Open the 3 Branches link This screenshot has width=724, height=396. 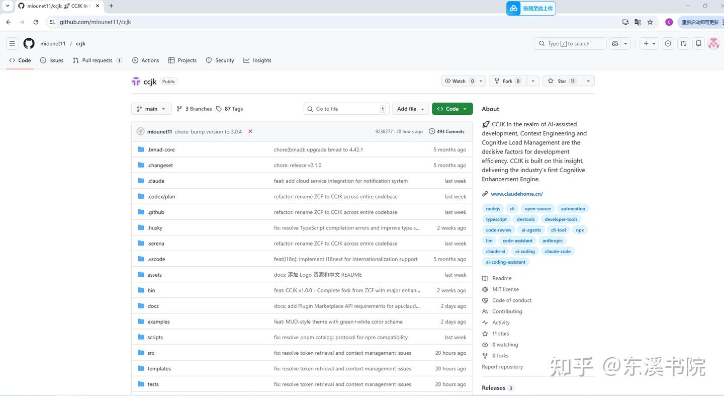tap(194, 109)
